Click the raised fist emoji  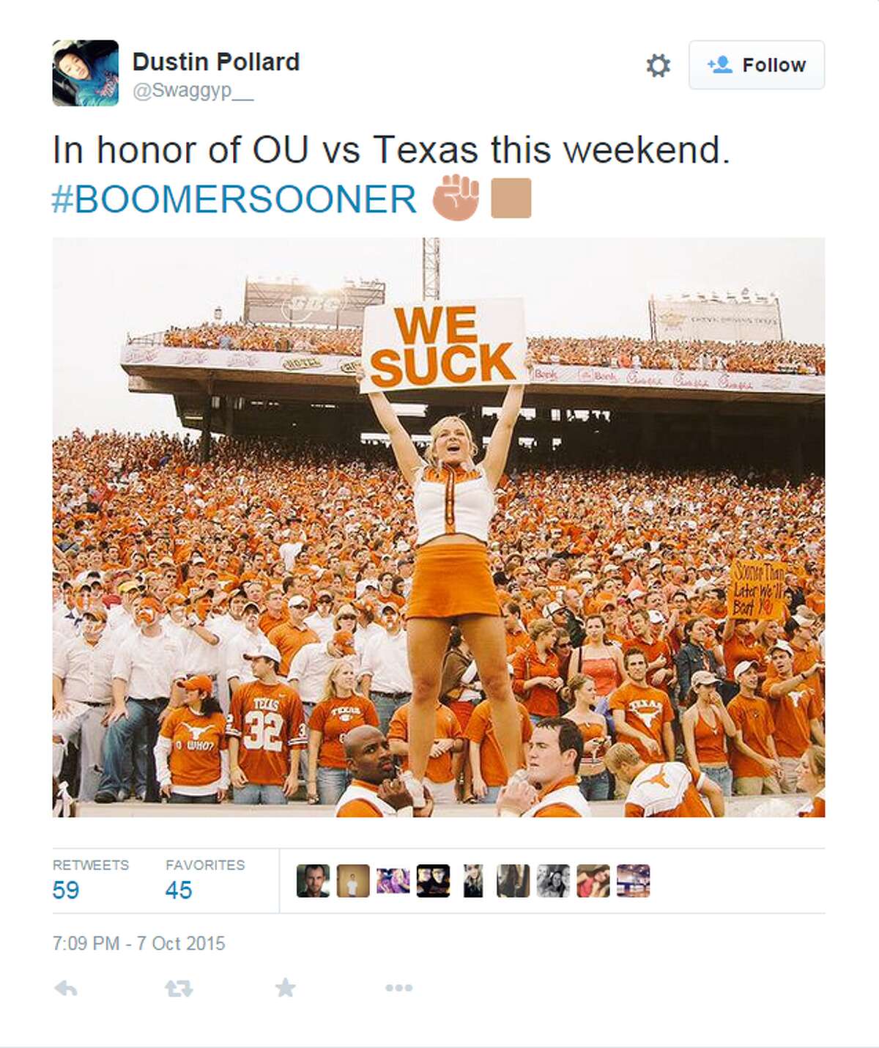(456, 198)
